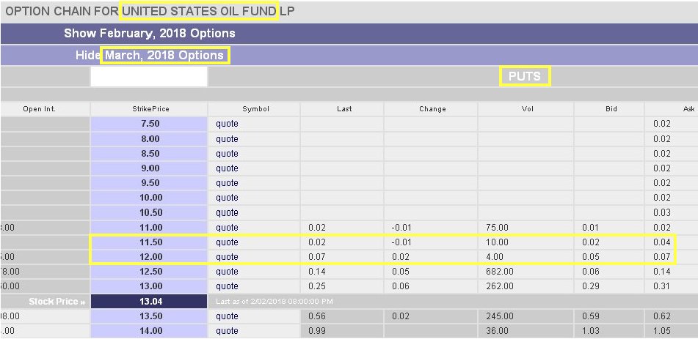Click last price 0.56 in 13.50 row

[x=316, y=316]
